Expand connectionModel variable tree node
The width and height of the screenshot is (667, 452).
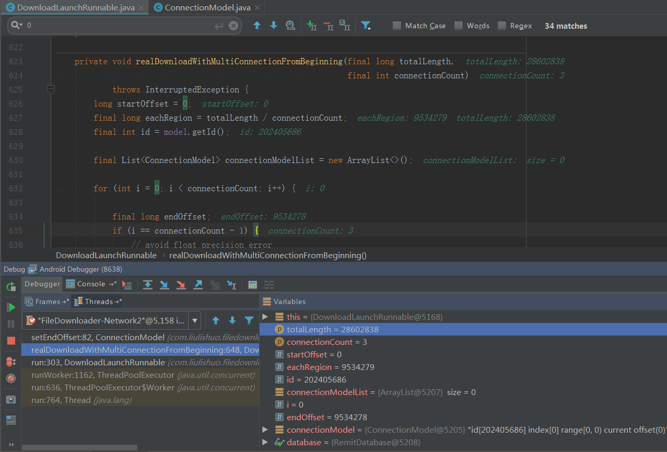pyautogui.click(x=265, y=430)
